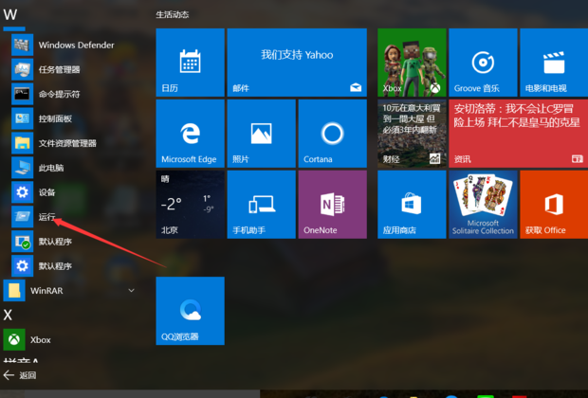The image size is (588, 398).
Task: Open the Microsoft Edge tile
Action: tap(190, 133)
